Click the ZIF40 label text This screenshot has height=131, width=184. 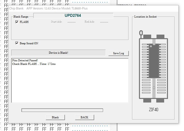click(x=153, y=110)
